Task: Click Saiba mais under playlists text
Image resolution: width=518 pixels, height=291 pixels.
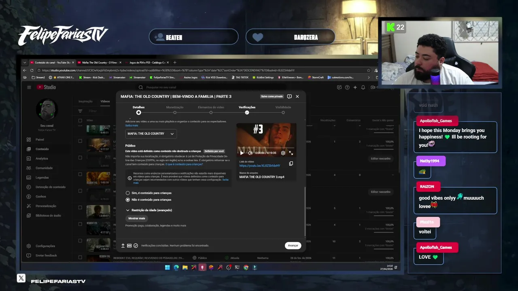Action: [x=132, y=126]
